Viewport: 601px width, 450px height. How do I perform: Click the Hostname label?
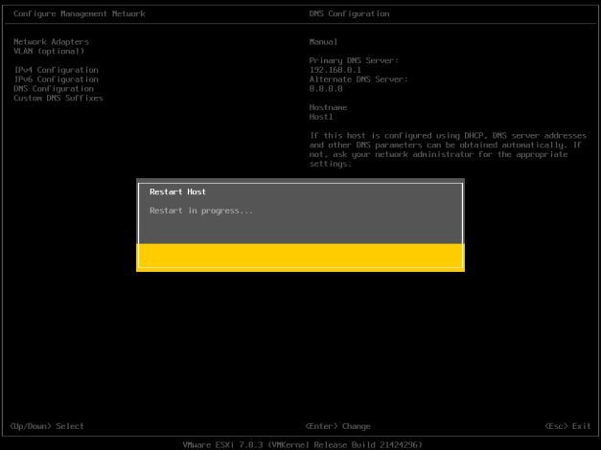(328, 107)
